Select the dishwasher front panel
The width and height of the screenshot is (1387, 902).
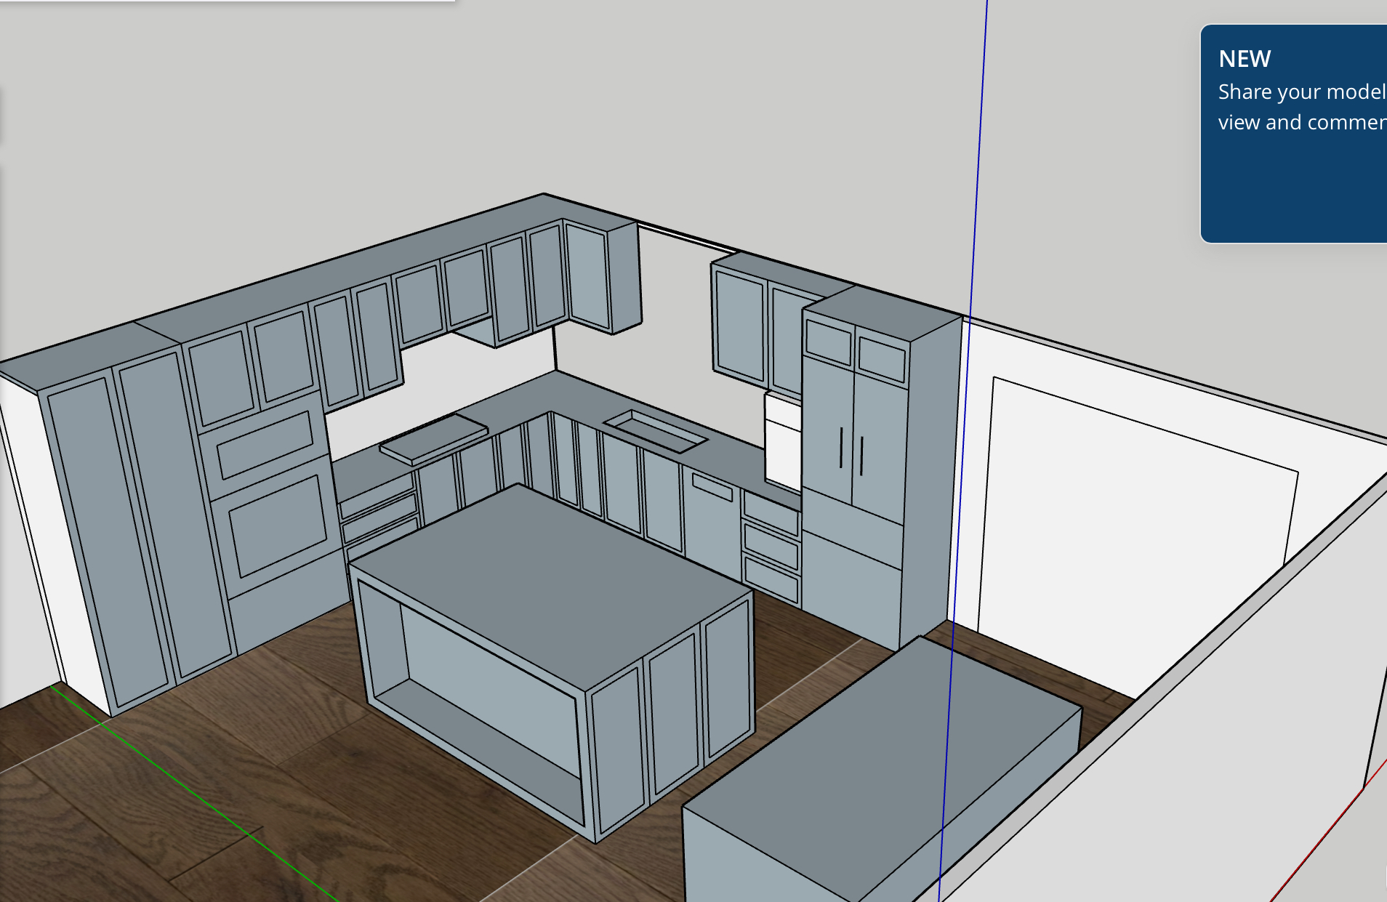point(711,527)
